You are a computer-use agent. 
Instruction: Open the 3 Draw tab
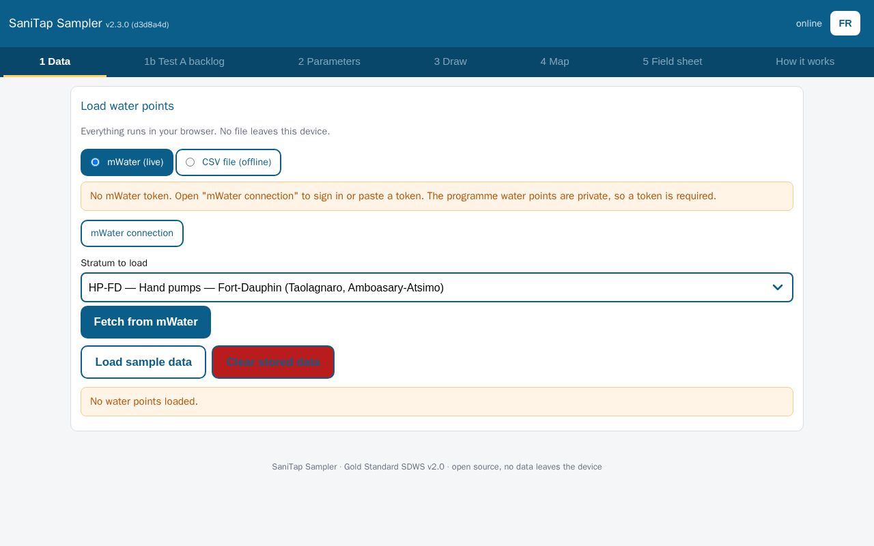coord(451,61)
